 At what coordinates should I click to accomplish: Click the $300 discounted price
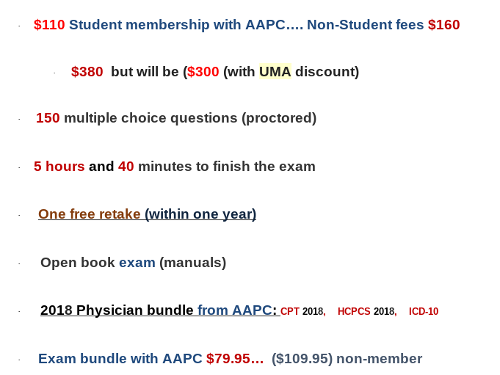[x=203, y=72]
